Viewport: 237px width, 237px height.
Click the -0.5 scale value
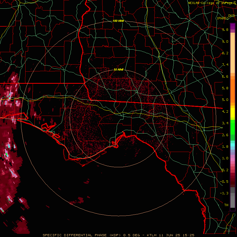tap(224, 182)
